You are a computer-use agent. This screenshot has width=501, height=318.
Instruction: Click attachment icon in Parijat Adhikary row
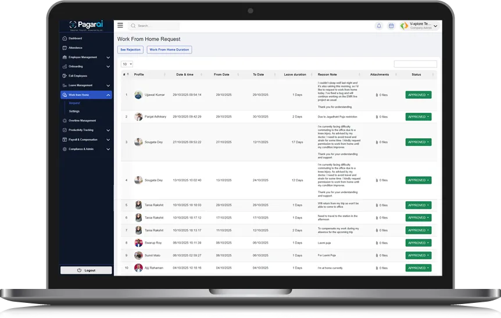tap(377, 117)
